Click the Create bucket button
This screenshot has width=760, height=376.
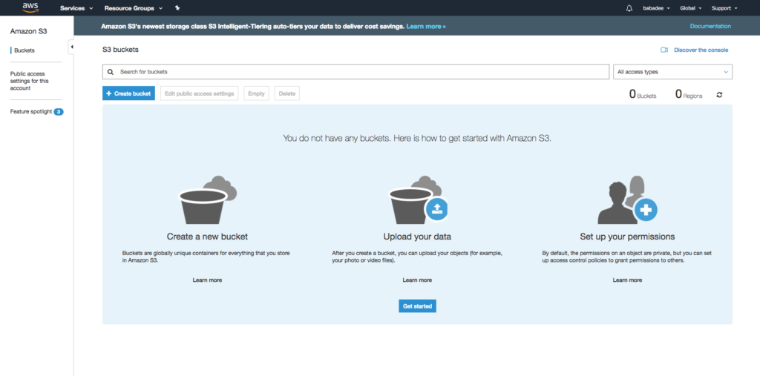[128, 93]
